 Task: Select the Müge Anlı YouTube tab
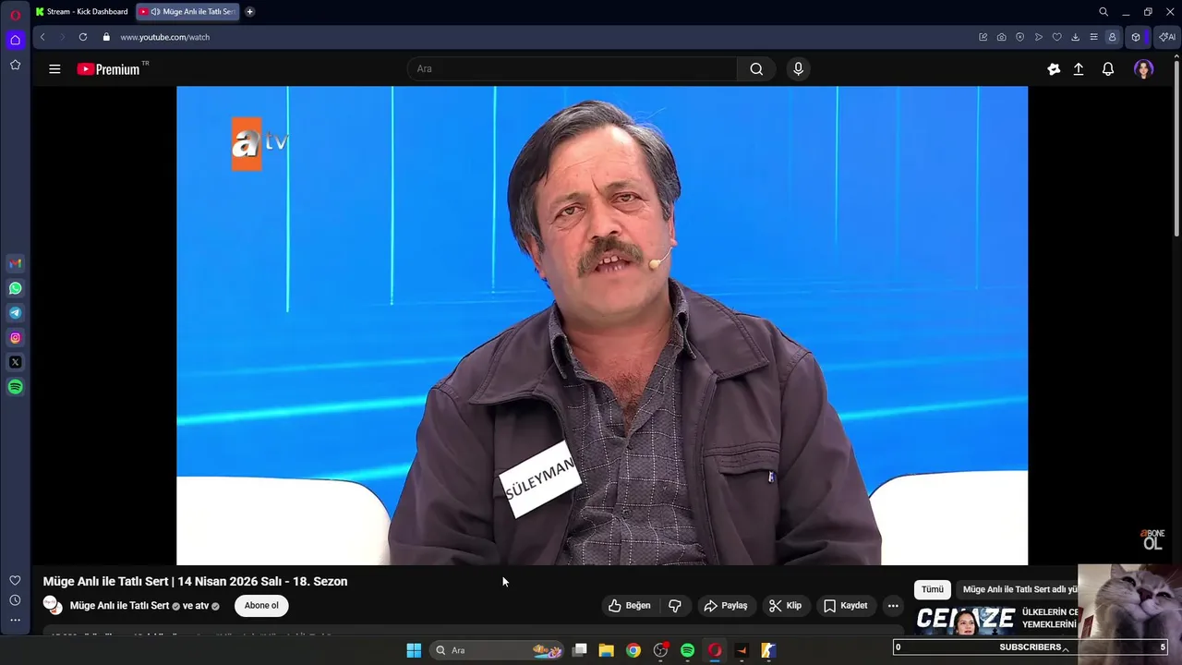pos(188,12)
